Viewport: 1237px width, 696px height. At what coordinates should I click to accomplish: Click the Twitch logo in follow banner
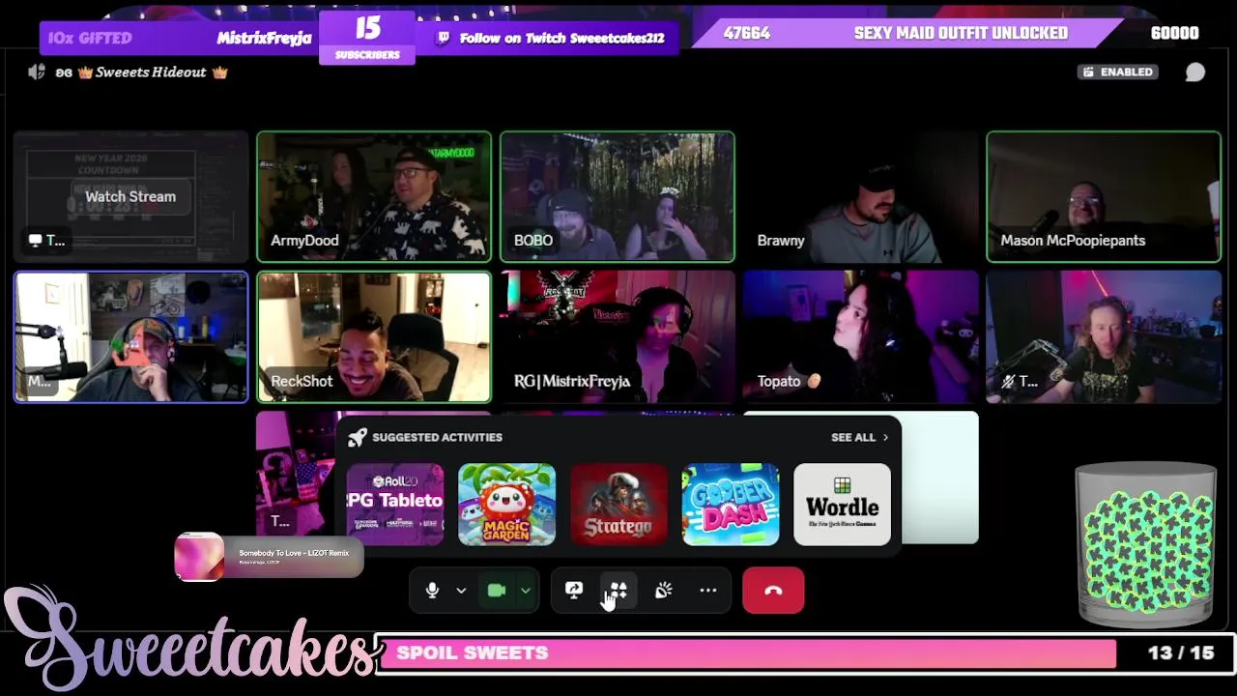[444, 38]
